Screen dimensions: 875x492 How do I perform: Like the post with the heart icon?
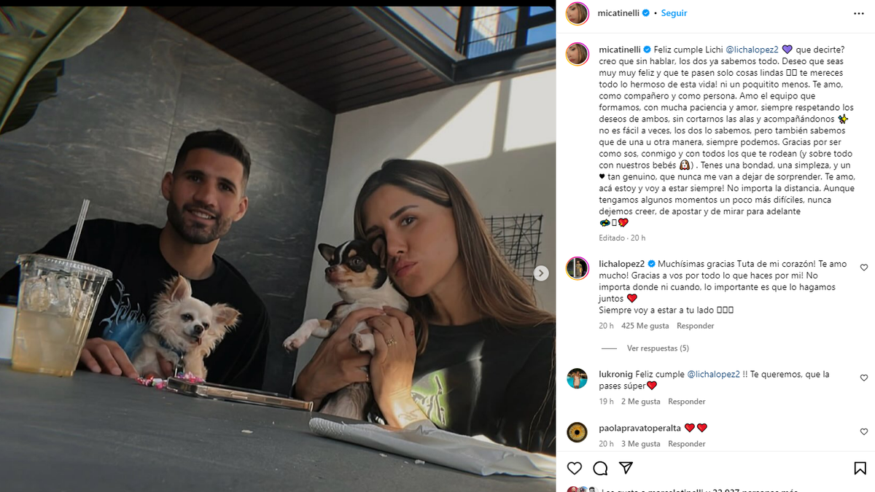[575, 468]
